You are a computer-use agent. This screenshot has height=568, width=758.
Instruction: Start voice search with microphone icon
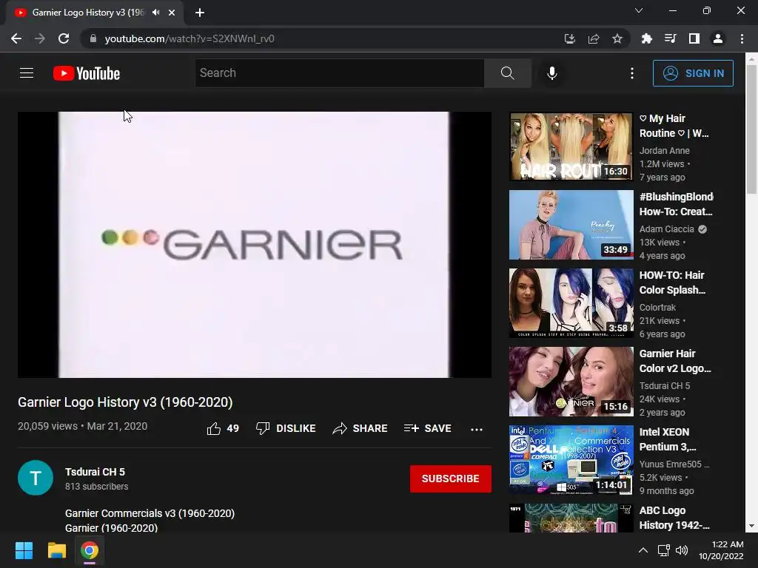click(x=551, y=73)
